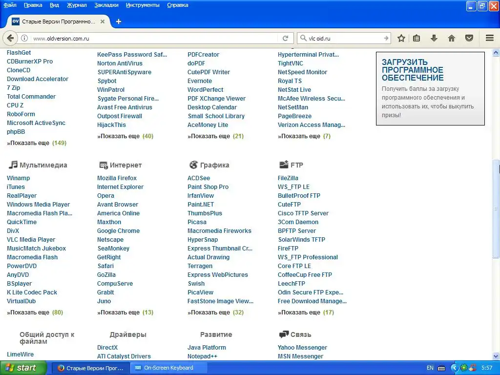Viewport: 500px width, 375px height.
Task: Open the DirectX link
Action: [x=107, y=348]
